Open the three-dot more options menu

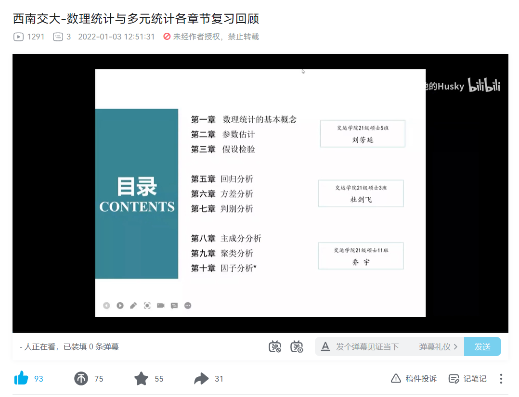pos(501,379)
